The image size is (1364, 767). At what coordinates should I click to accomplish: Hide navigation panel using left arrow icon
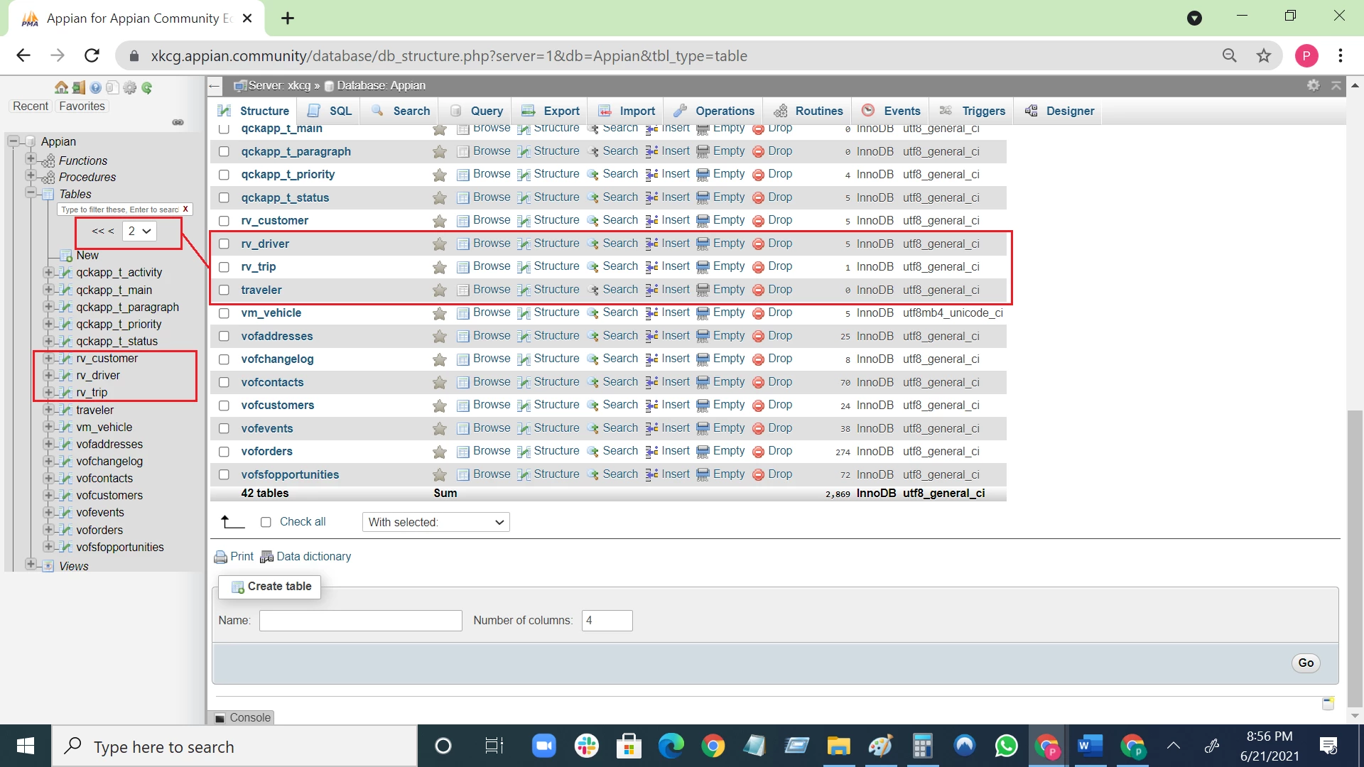click(x=215, y=86)
